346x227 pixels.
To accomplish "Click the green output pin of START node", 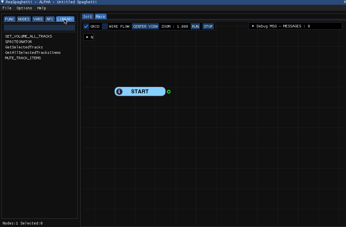I will pos(169,92).
